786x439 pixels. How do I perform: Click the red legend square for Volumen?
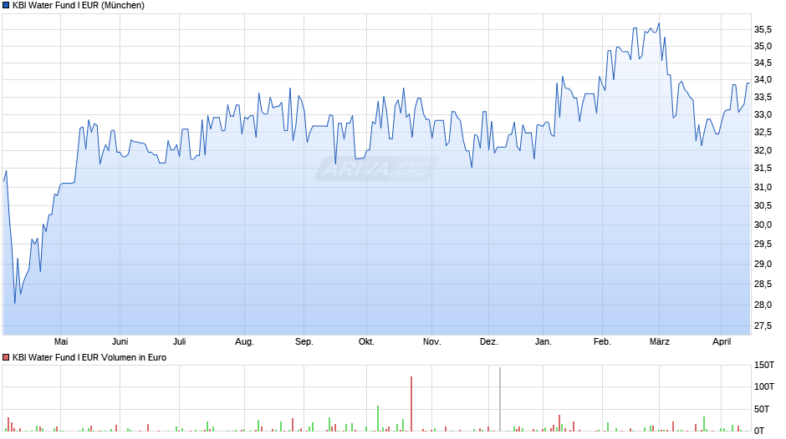coord(6,357)
